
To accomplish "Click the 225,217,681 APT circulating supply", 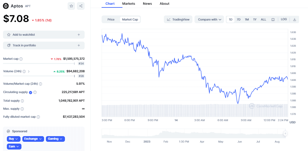I will click(x=73, y=92).
